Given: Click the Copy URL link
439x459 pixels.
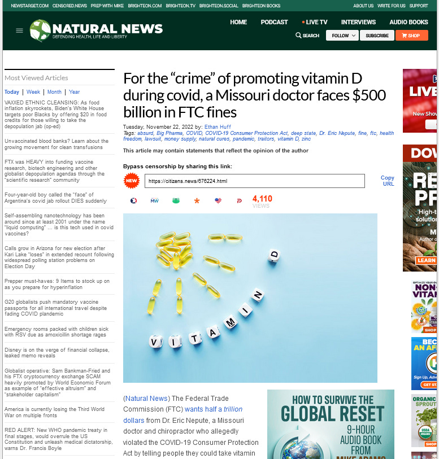Looking at the screenshot, I should 388,181.
